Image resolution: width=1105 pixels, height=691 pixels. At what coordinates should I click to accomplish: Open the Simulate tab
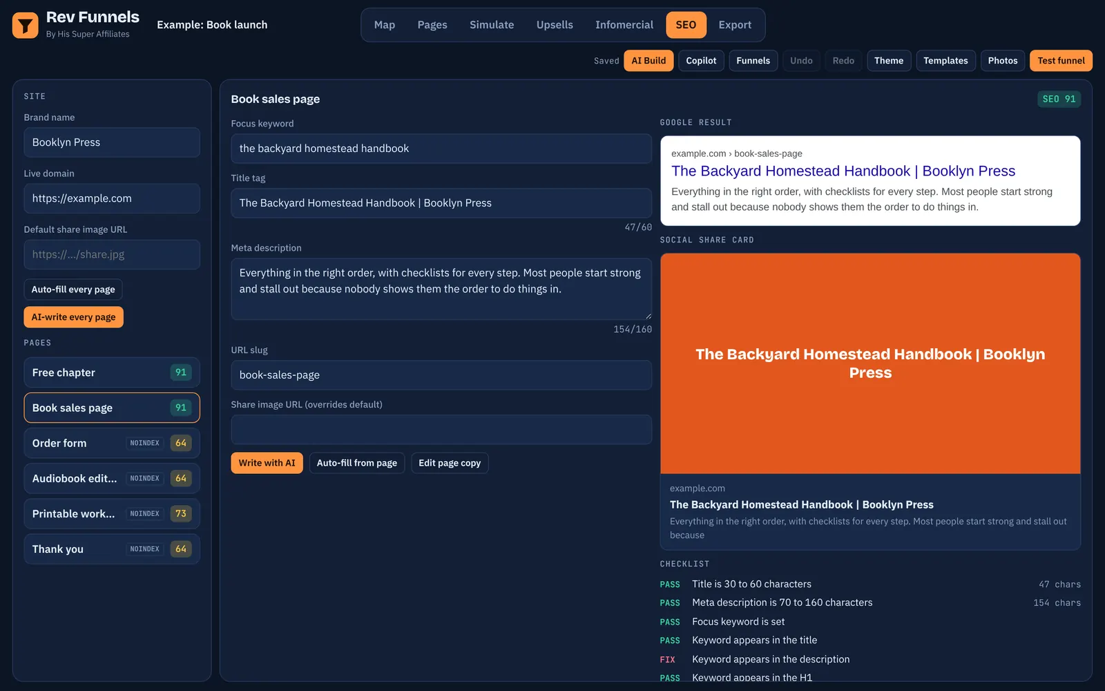[x=492, y=25]
